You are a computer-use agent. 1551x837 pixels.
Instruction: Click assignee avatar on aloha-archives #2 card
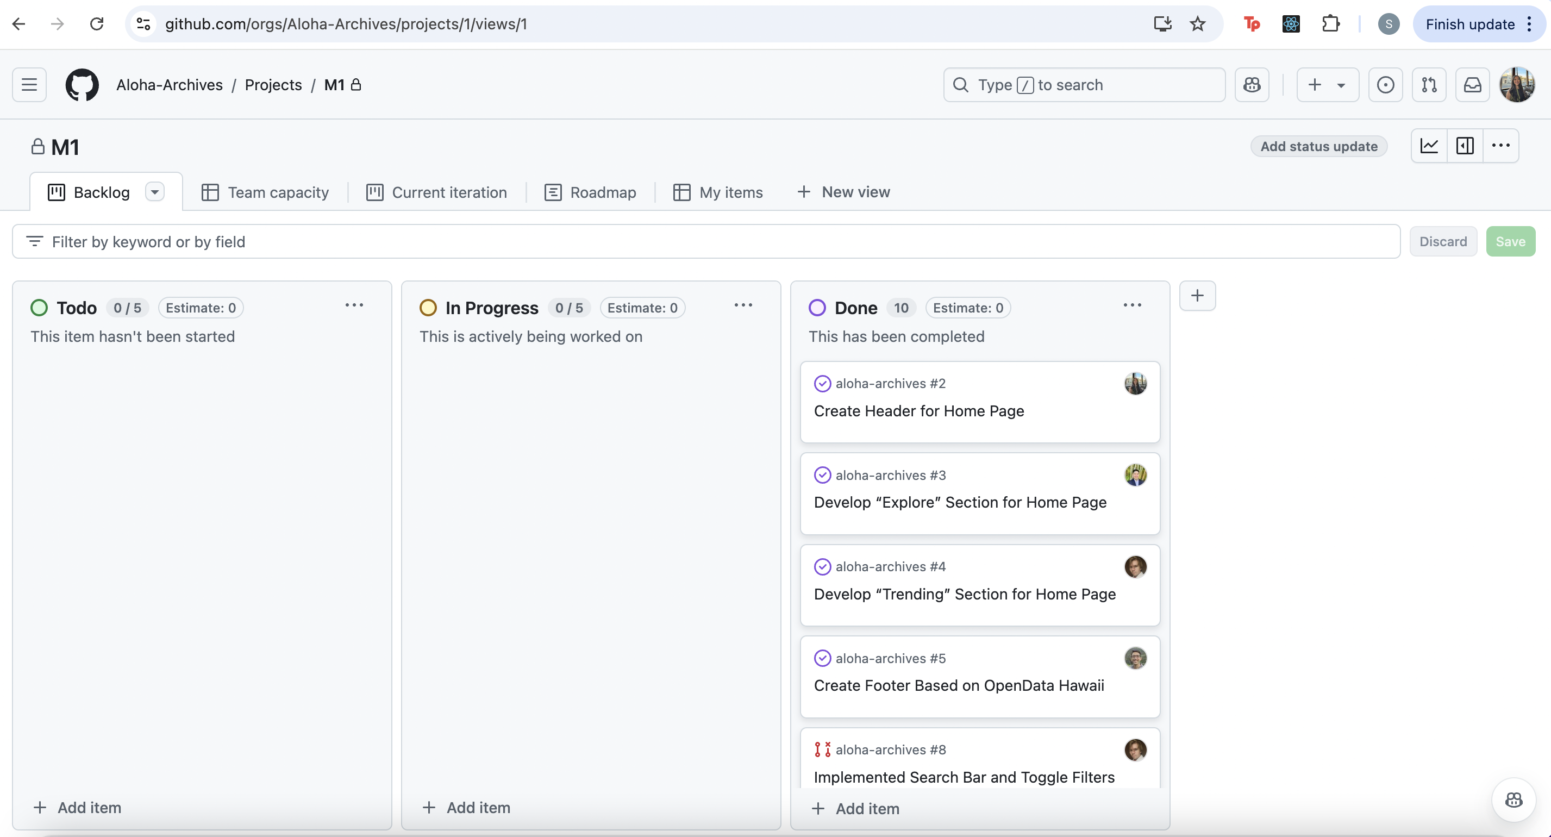coord(1135,384)
